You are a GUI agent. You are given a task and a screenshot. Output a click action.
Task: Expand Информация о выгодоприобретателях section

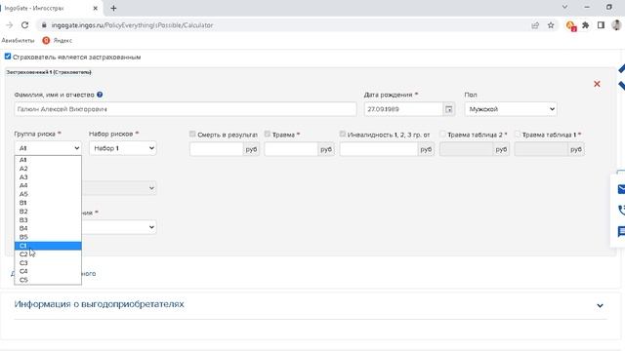pos(600,305)
